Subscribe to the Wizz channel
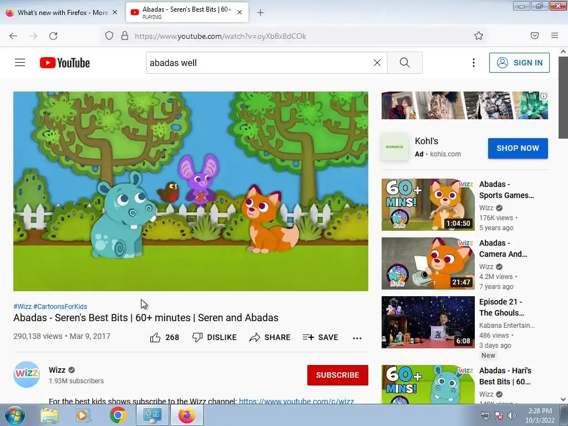The image size is (568, 426). coord(338,375)
